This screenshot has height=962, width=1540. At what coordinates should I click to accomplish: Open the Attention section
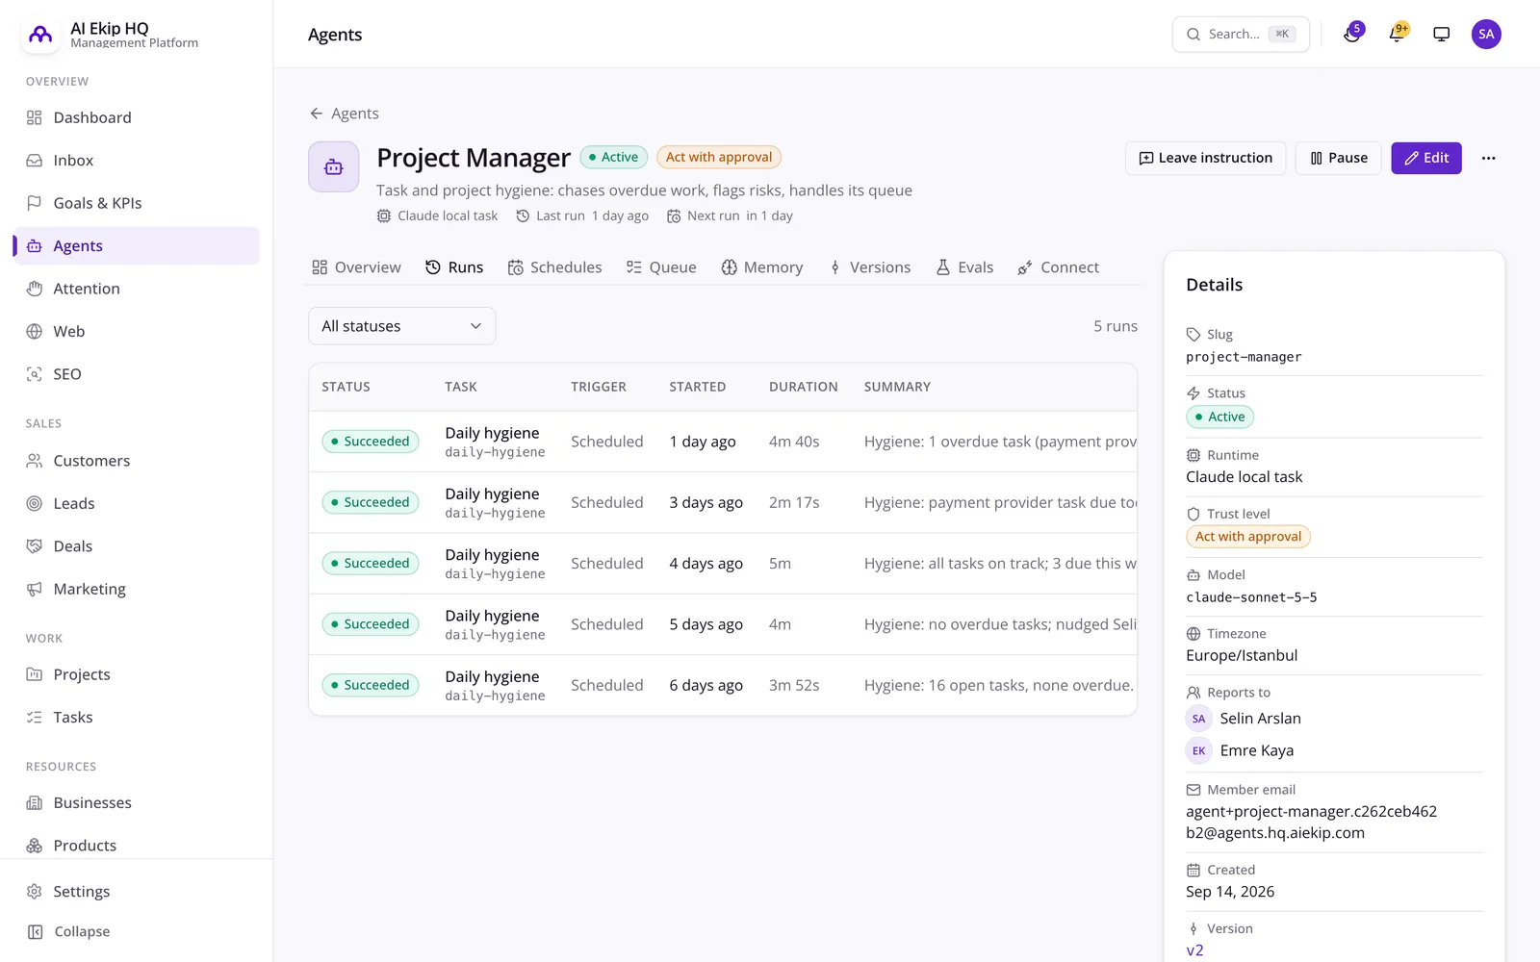click(137, 289)
